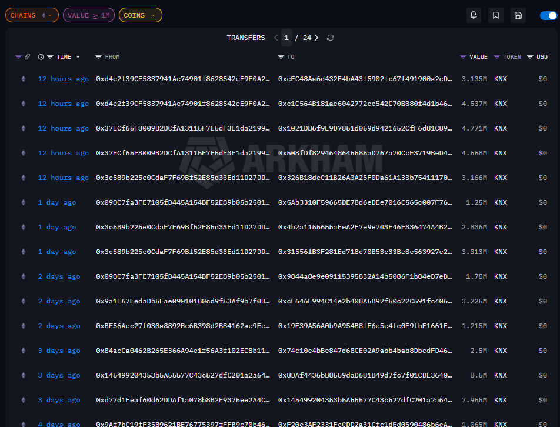Open recipient 0xeEC48Aa6d432E4bA43f5902fc67...

point(365,79)
